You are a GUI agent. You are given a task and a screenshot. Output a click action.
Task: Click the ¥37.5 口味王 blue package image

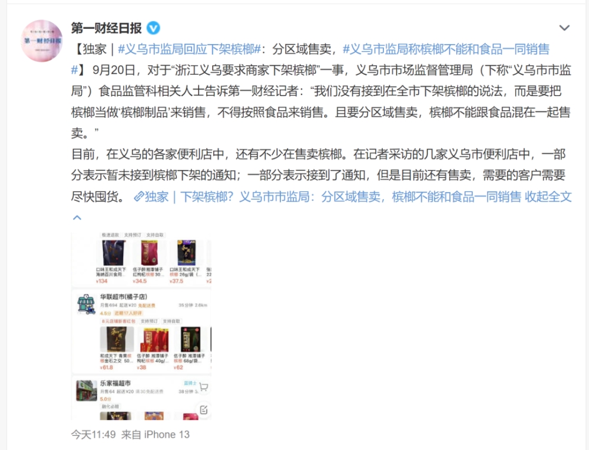(x=187, y=253)
